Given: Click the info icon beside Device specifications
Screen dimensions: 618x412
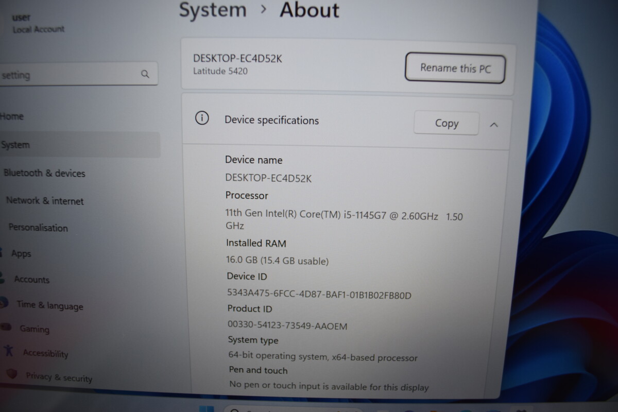Looking at the screenshot, I should point(202,118).
